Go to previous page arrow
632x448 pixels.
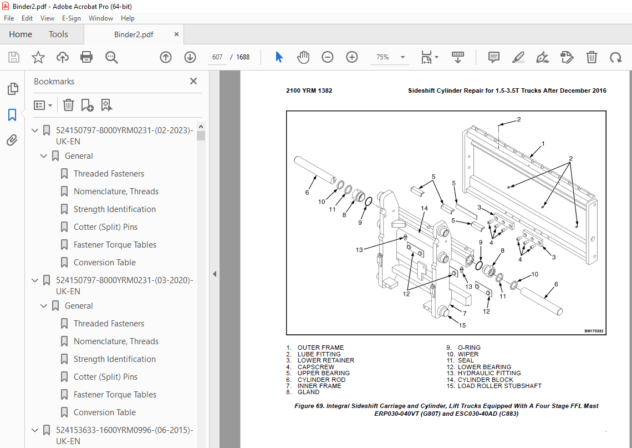tap(166, 57)
